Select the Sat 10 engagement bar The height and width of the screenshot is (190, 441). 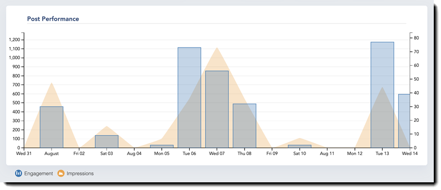pyautogui.click(x=299, y=146)
